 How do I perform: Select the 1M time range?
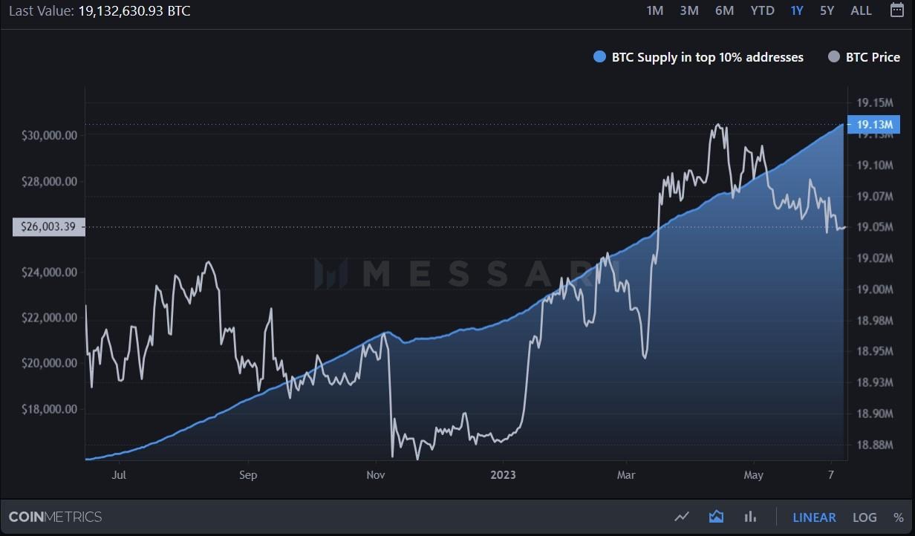point(654,10)
